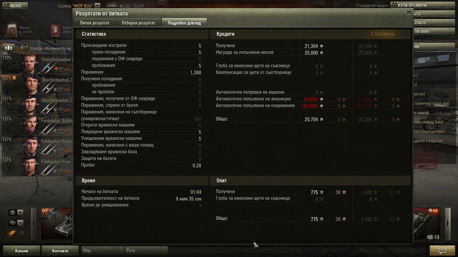Expand the WOT EU1 server dropdown

pos(97,5)
